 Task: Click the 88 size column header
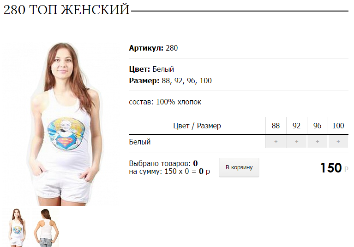pyautogui.click(x=276, y=126)
